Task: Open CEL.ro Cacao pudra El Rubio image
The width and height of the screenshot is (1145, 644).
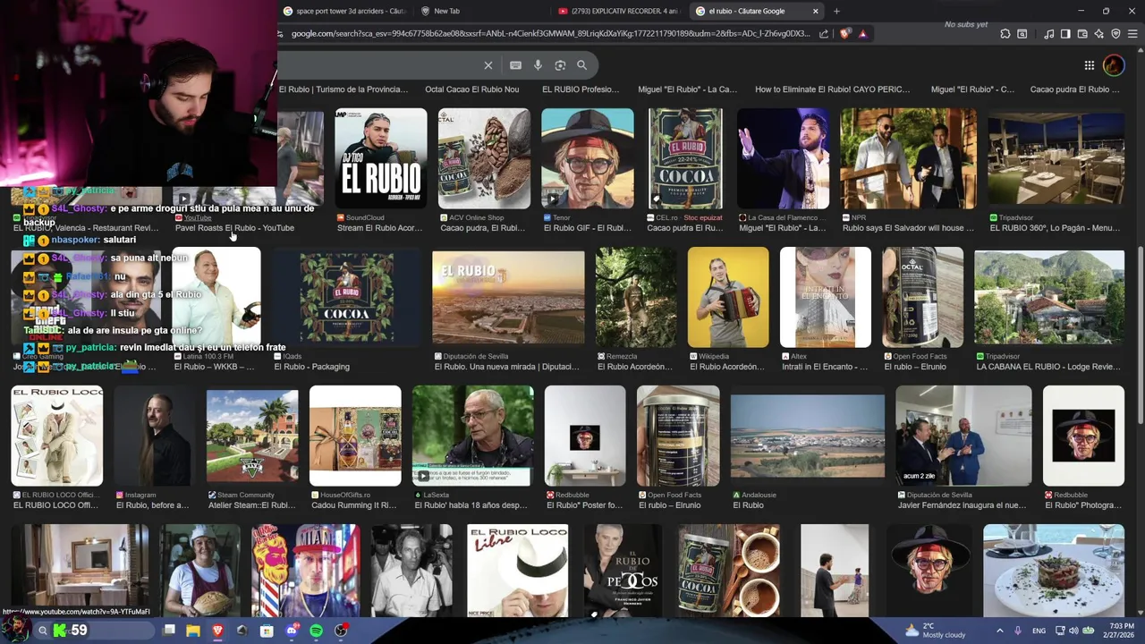Action: [x=685, y=158]
